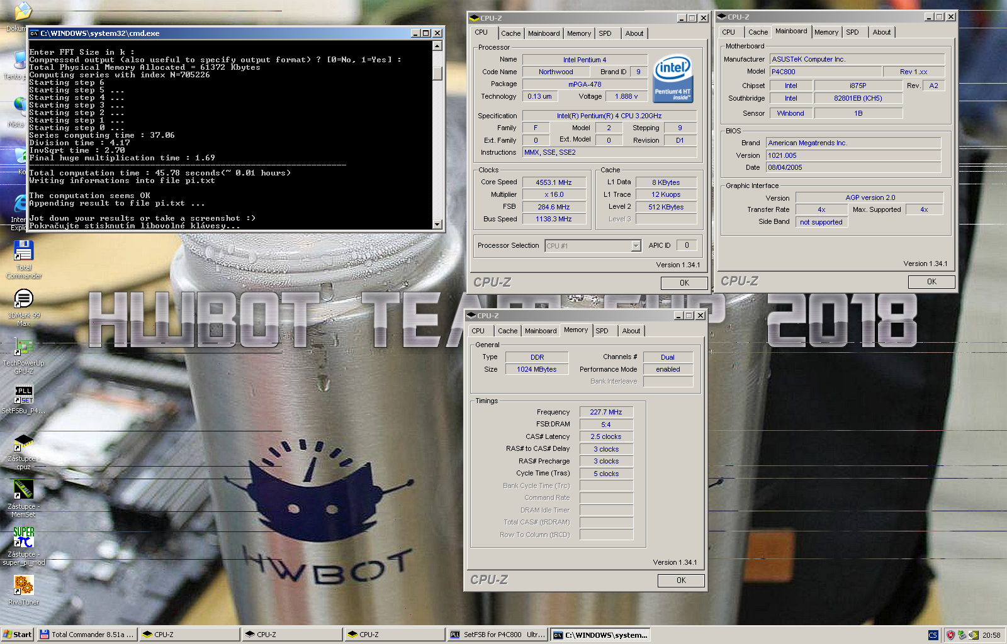This screenshot has height=644, width=1007.
Task: Launch the 3DMark 99 Max desktop shortcut
Action: [23, 298]
